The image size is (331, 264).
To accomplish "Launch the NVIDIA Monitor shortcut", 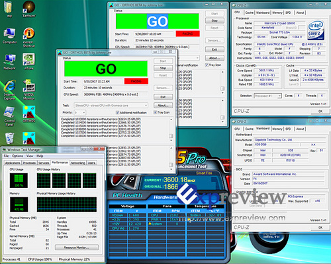I will [29, 90].
